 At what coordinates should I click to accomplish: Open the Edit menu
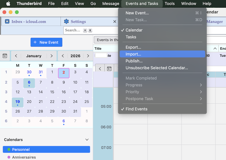[65, 3]
